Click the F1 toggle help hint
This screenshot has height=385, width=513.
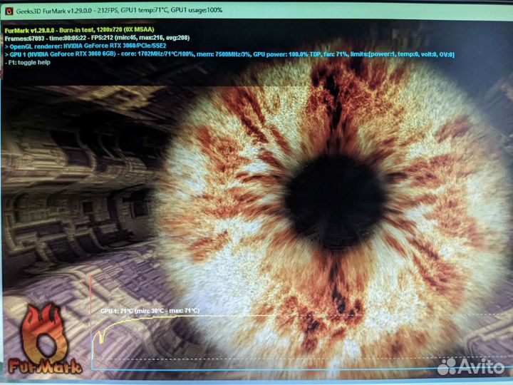tap(28, 62)
